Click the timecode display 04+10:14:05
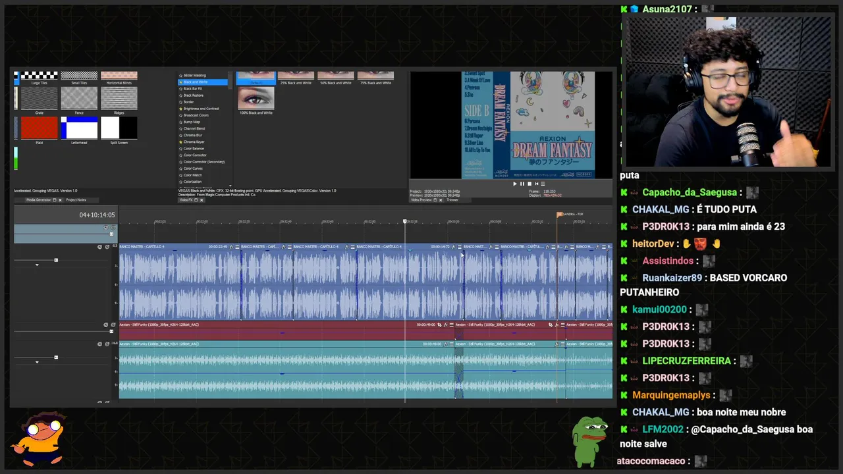 (97, 215)
